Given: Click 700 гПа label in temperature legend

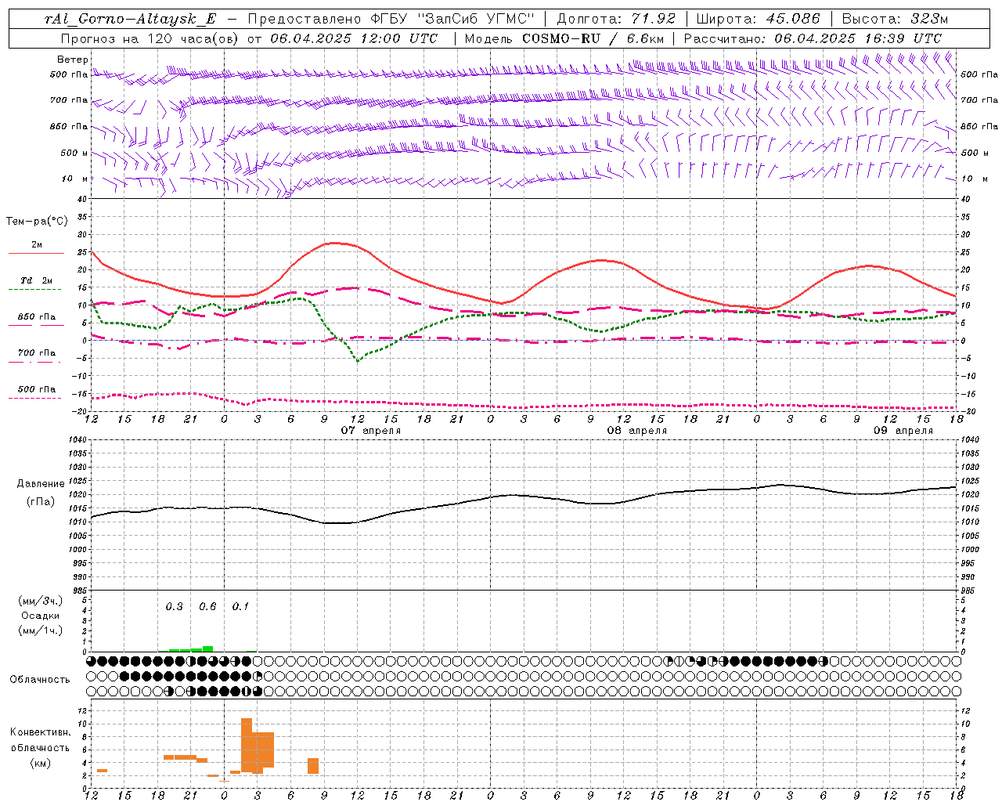Looking at the screenshot, I should point(37,353).
